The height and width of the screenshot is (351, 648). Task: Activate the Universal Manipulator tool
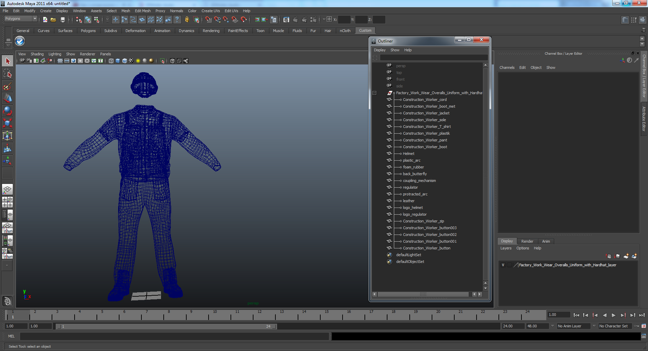(7, 136)
